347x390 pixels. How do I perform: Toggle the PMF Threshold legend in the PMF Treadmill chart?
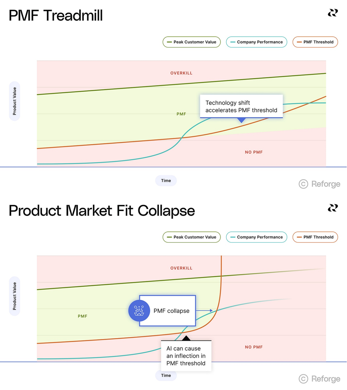315,42
